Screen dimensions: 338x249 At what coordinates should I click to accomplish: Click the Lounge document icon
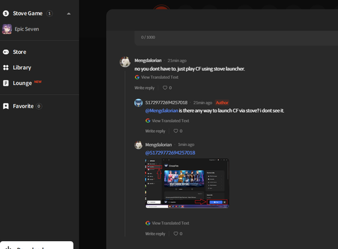coord(6,83)
